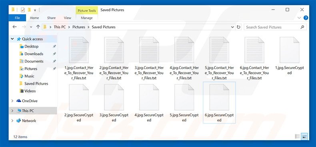Collapse the Quick access tree node
The height and width of the screenshot is (147, 316).
coord(12,39)
